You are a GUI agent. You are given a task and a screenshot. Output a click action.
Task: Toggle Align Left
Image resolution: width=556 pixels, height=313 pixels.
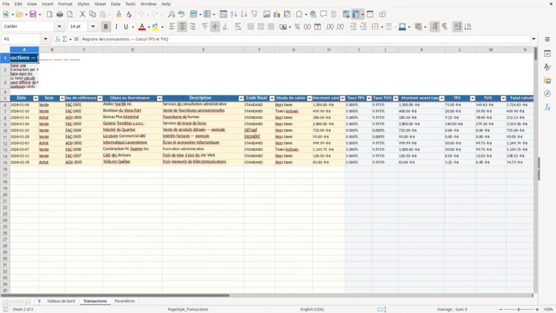tap(172, 27)
